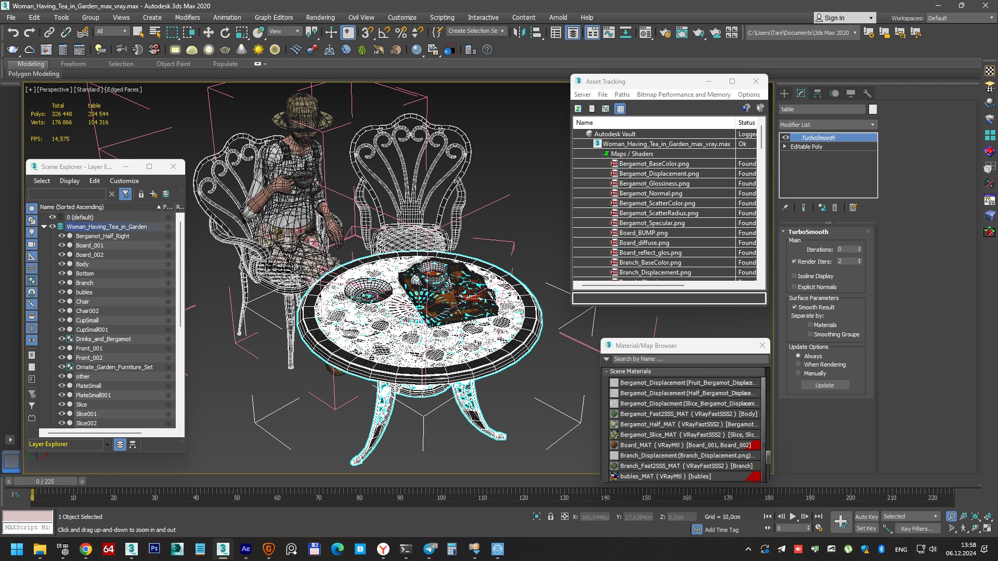Select Manually update option

click(x=798, y=373)
